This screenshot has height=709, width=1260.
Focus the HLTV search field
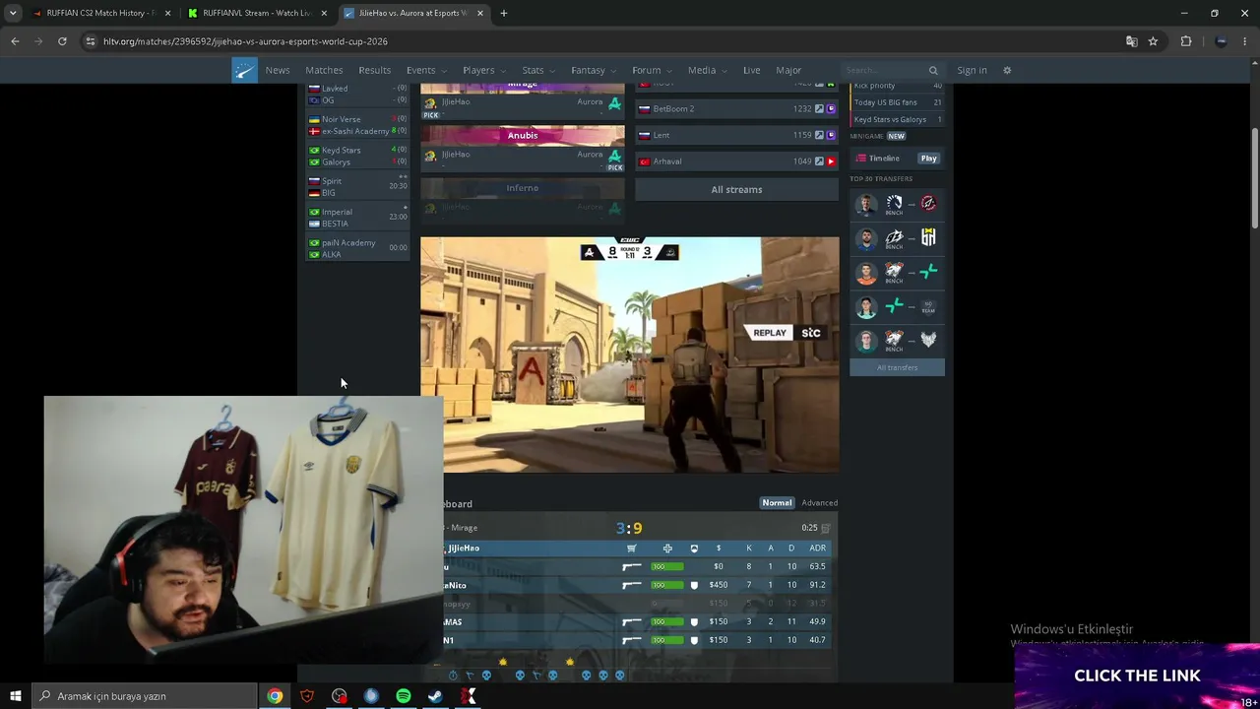(884, 70)
